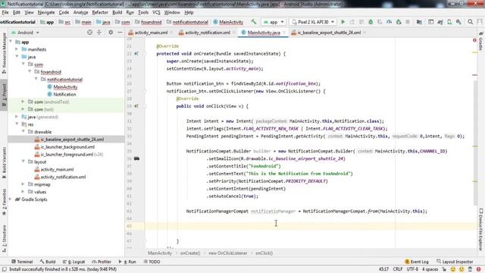Switch to ic_baseline_airport_shuttle_24.xml editor tab
Image resolution: width=485 pixels, height=273 pixels.
coord(329,33)
